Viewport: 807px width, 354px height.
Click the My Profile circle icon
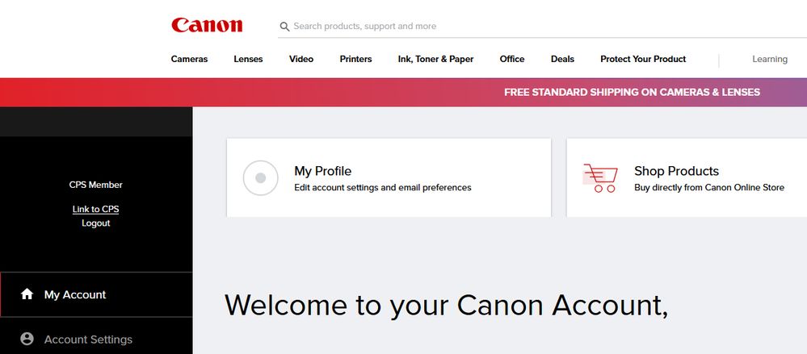(260, 178)
